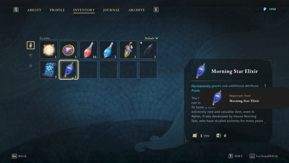Click the Use Item hold prompt

point(264,156)
